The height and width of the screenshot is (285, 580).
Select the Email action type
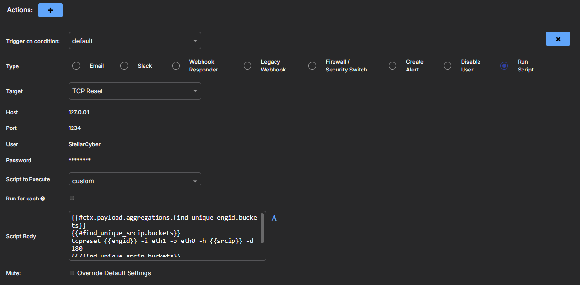(76, 65)
